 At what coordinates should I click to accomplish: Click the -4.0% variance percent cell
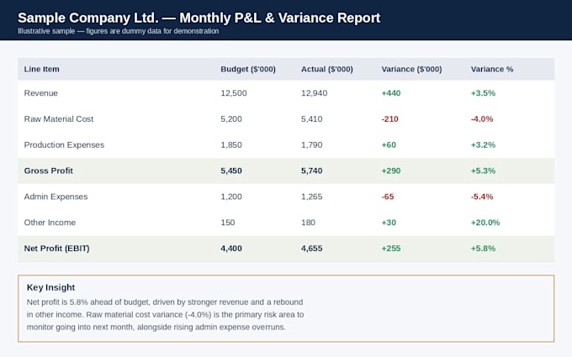coord(482,119)
